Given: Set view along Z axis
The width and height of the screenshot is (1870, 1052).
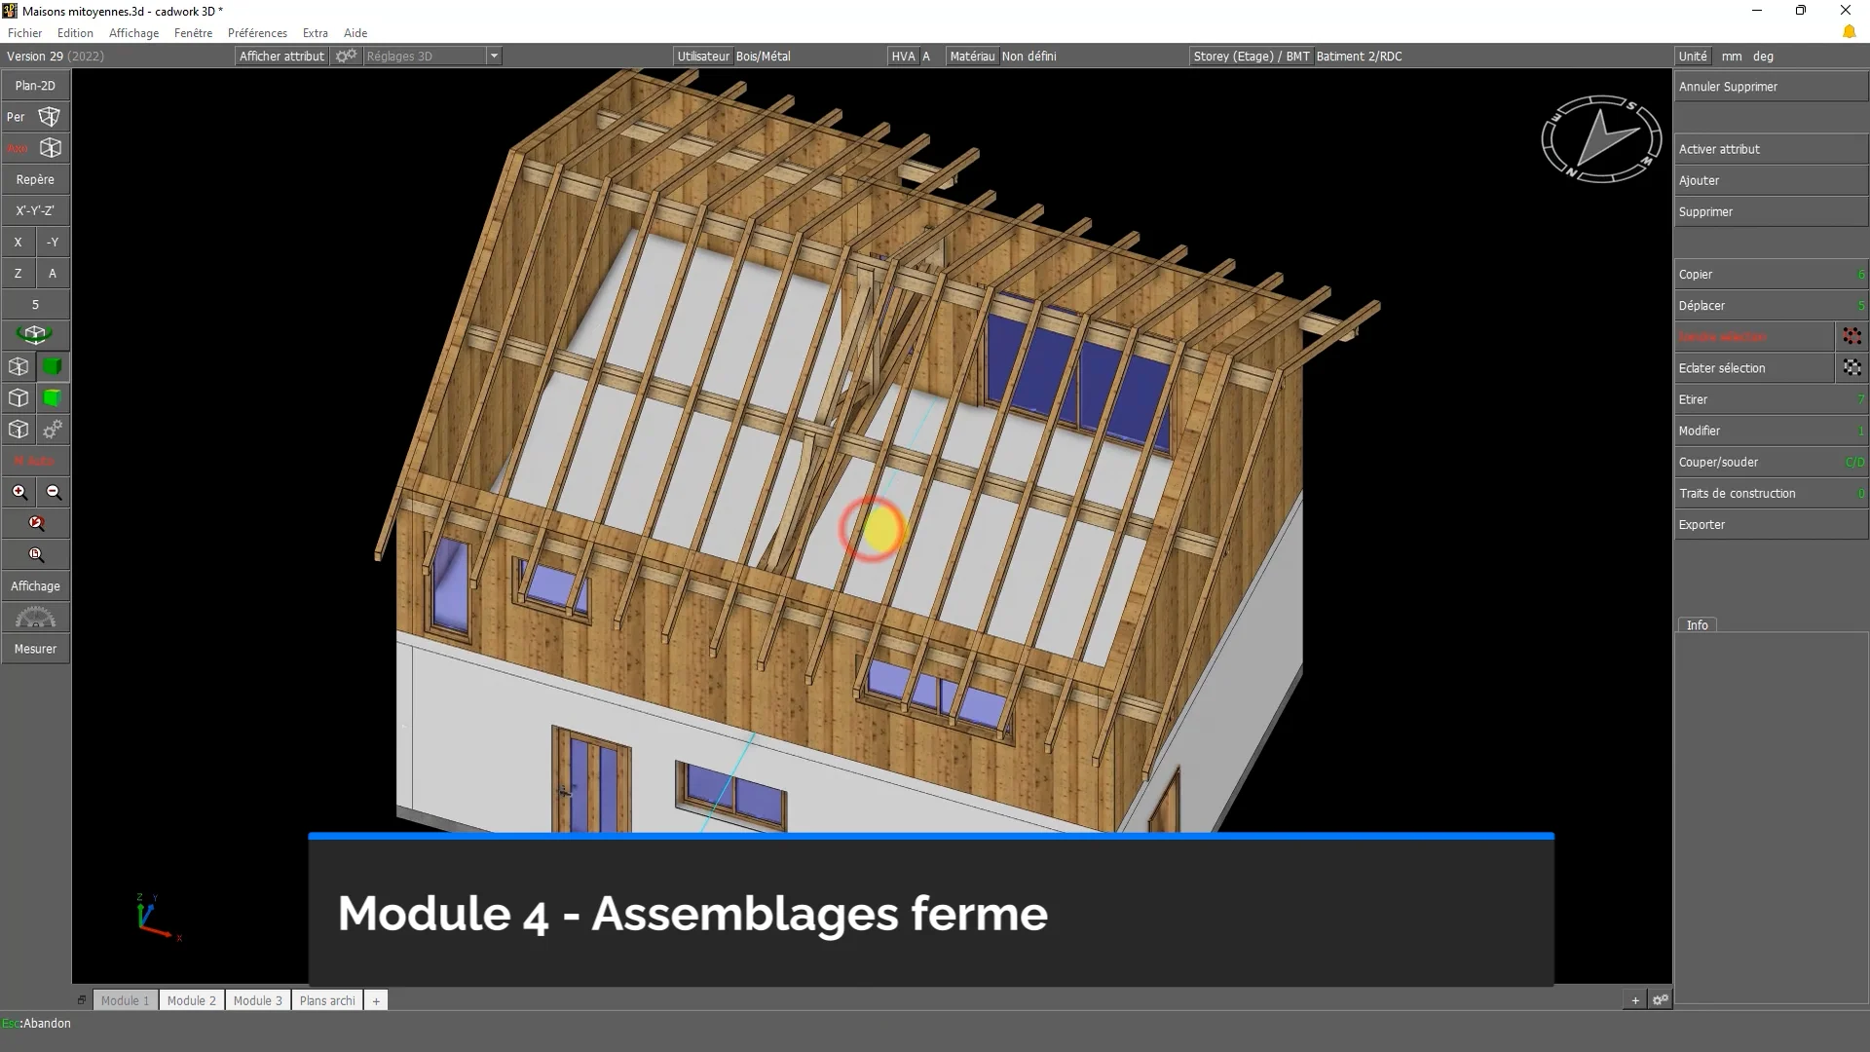Looking at the screenshot, I should [x=18, y=274].
